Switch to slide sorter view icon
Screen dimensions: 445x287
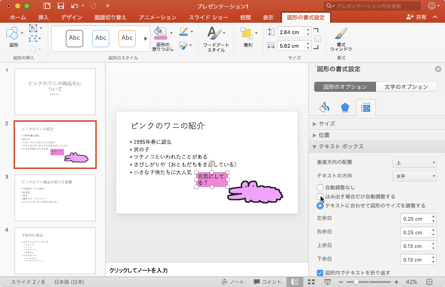311,282
